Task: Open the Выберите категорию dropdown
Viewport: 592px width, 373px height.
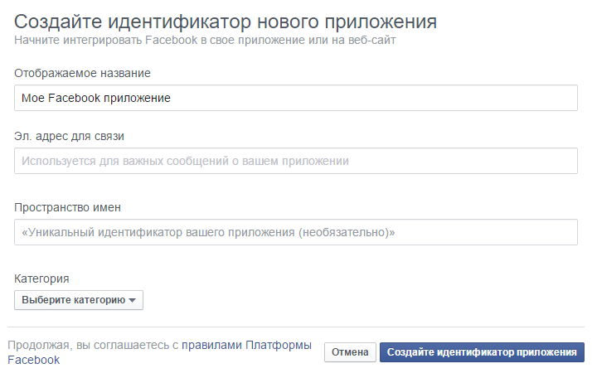Action: click(x=78, y=300)
